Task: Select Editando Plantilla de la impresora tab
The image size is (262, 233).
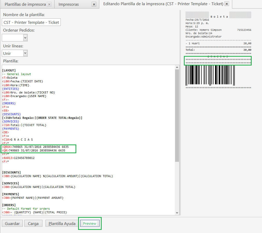Action: (x=163, y=4)
